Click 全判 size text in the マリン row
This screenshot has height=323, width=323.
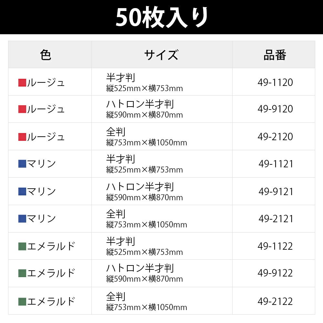coord(116,214)
